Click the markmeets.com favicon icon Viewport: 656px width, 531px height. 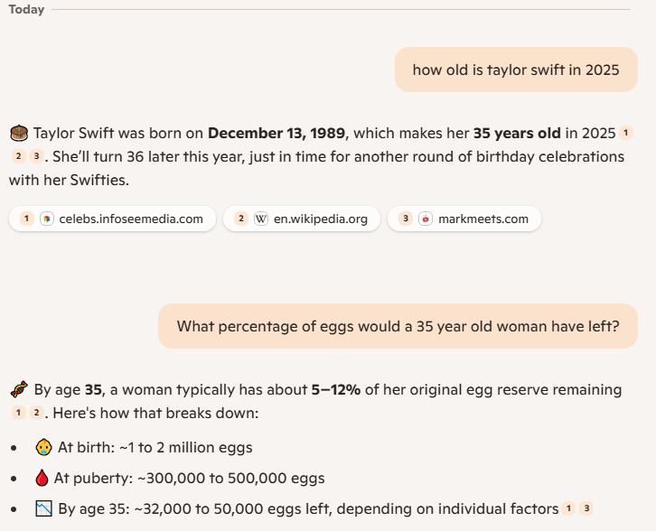426,219
